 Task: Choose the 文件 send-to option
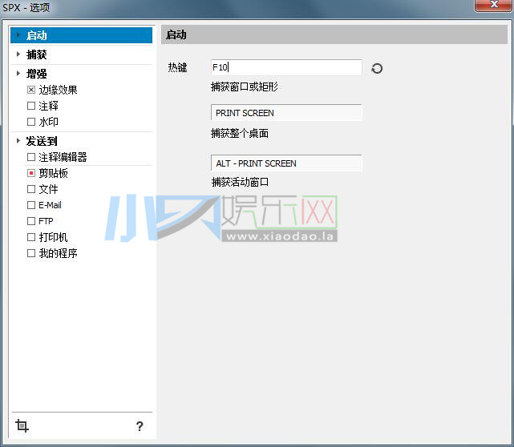[31, 189]
